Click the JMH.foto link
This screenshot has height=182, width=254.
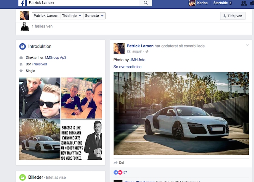pos(138,60)
